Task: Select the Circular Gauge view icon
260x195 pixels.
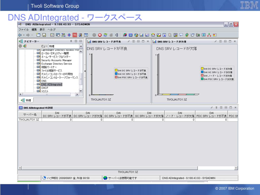Action: (153, 35)
